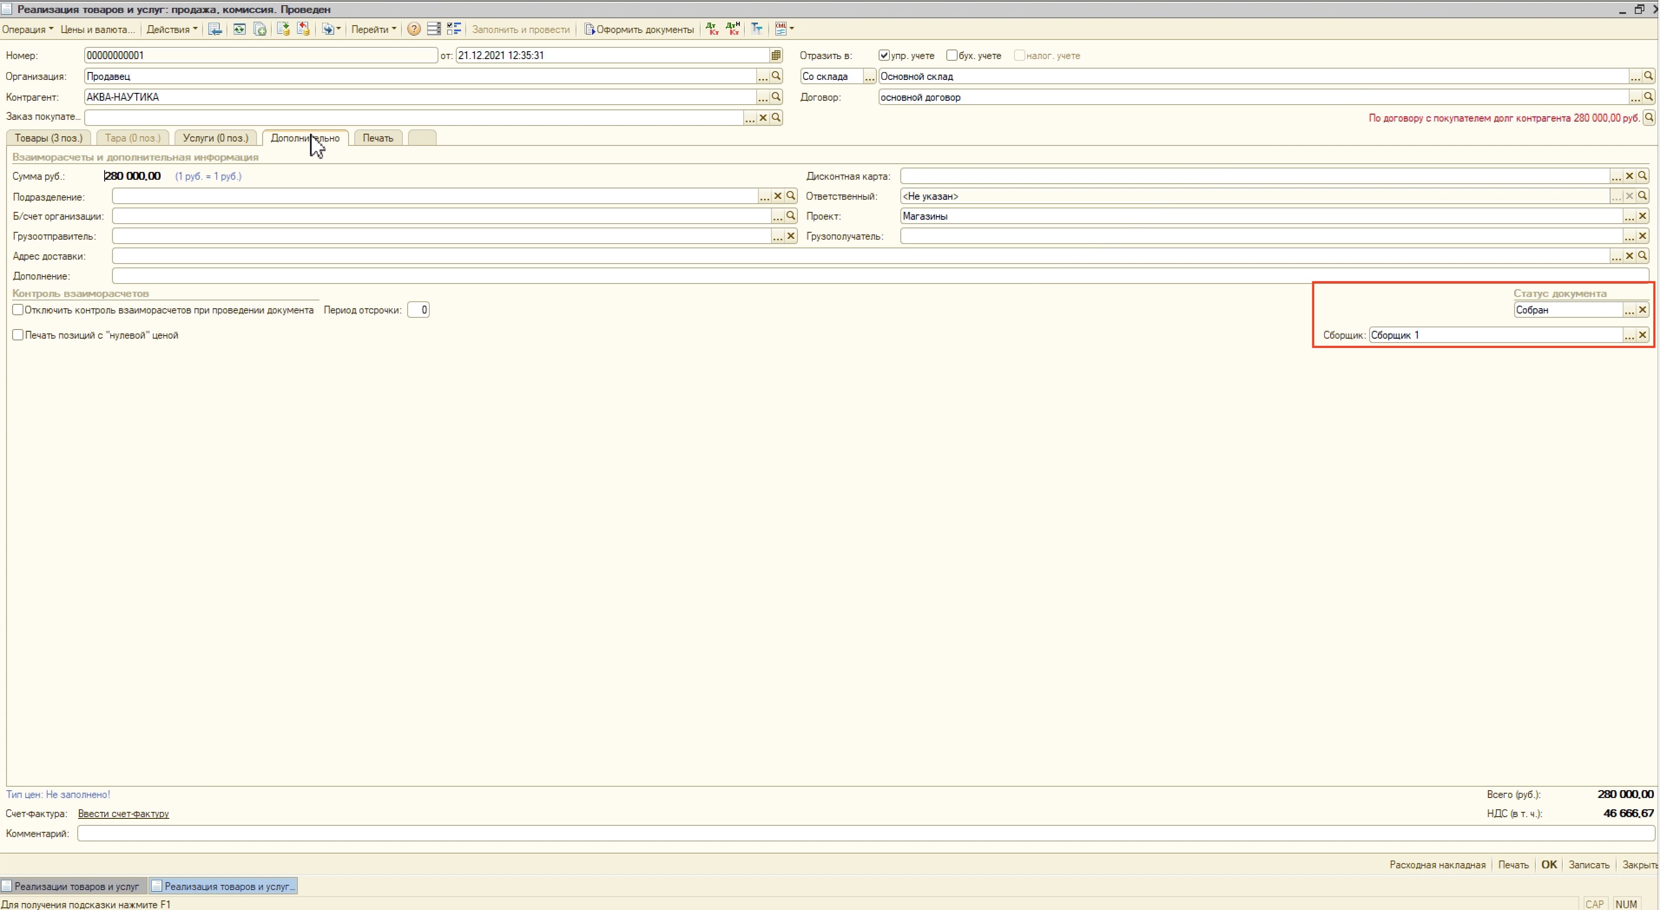The image size is (1660, 910).
Task: Clear the Сборщик field
Action: point(1643,335)
